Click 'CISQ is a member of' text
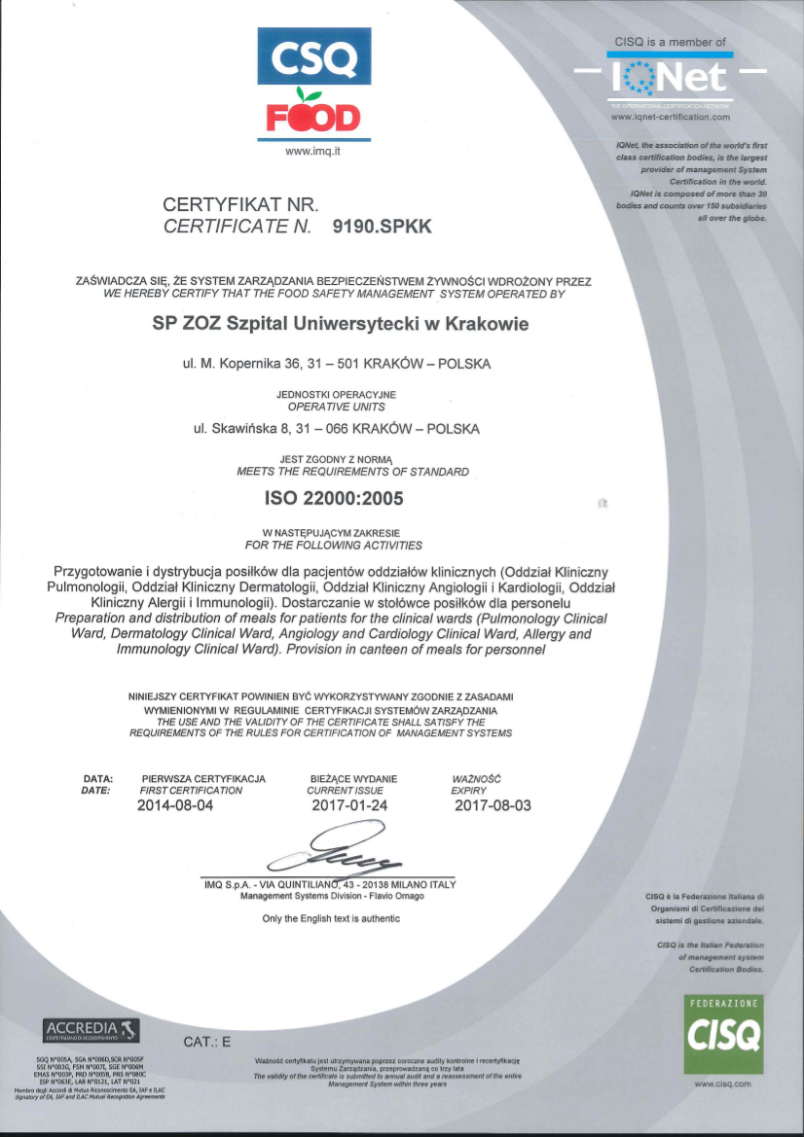The width and height of the screenshot is (804, 1137). point(670,42)
